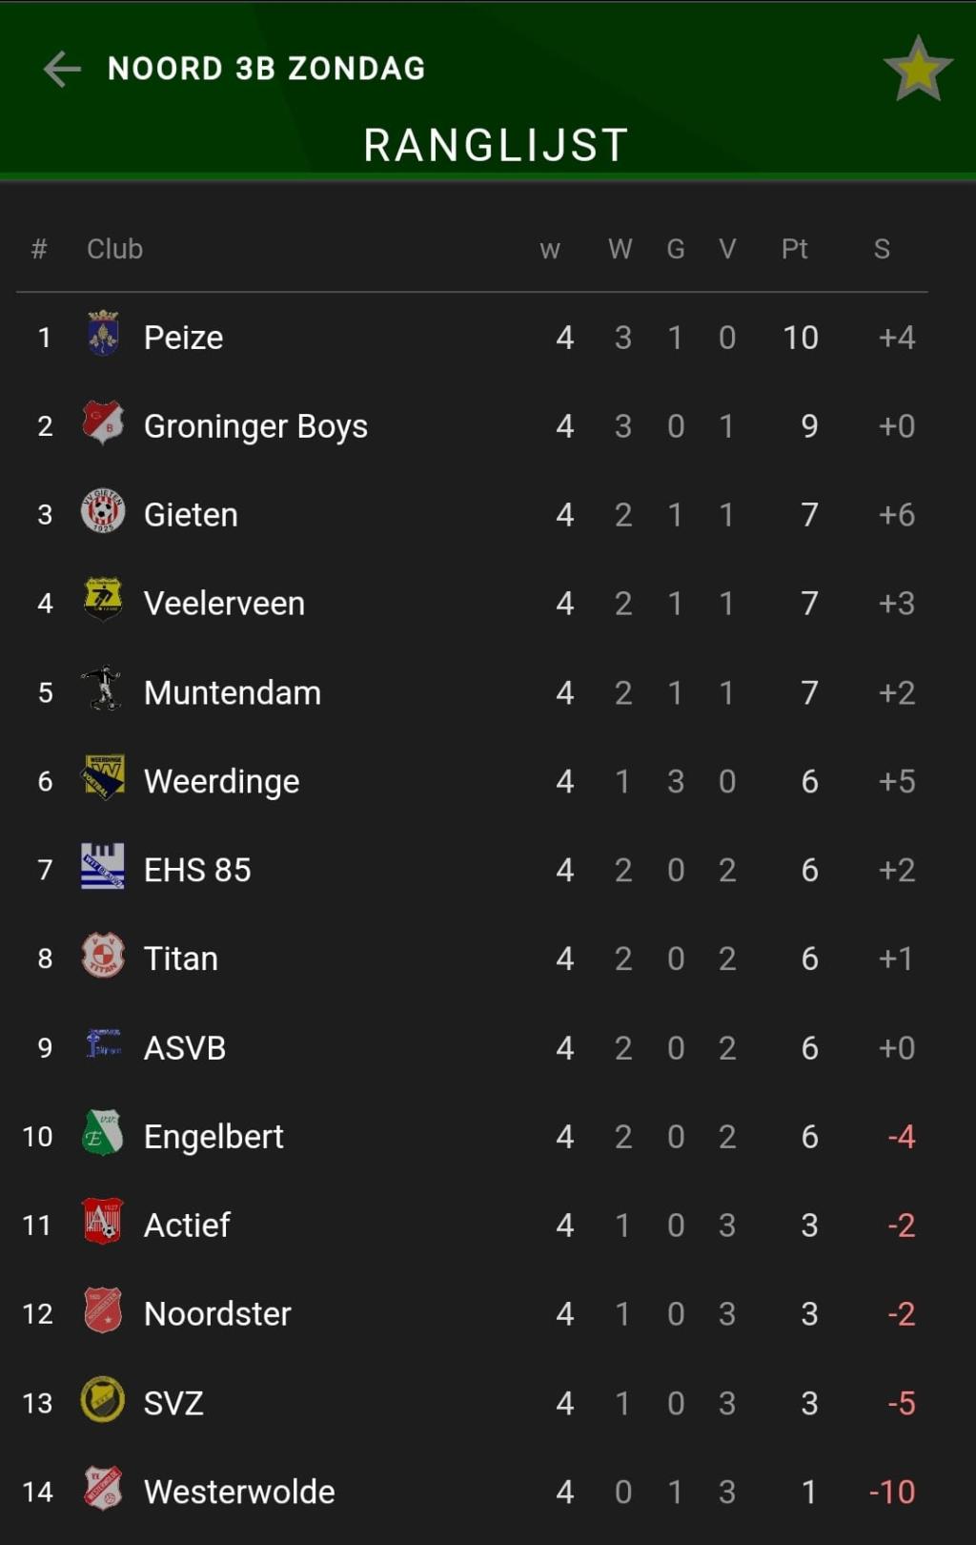
Task: Open the Noordster team entry
Action: tap(472, 1314)
